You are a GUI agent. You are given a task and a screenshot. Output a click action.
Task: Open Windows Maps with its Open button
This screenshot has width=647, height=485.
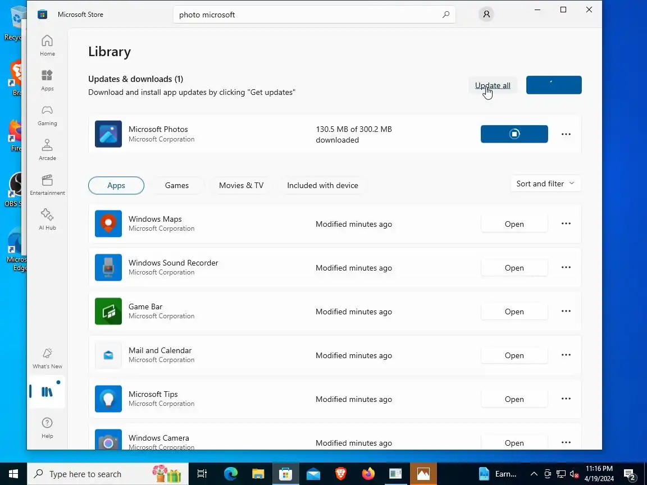[514, 224]
